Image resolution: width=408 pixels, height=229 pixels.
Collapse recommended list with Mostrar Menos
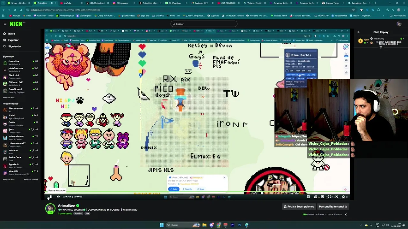[31, 180]
